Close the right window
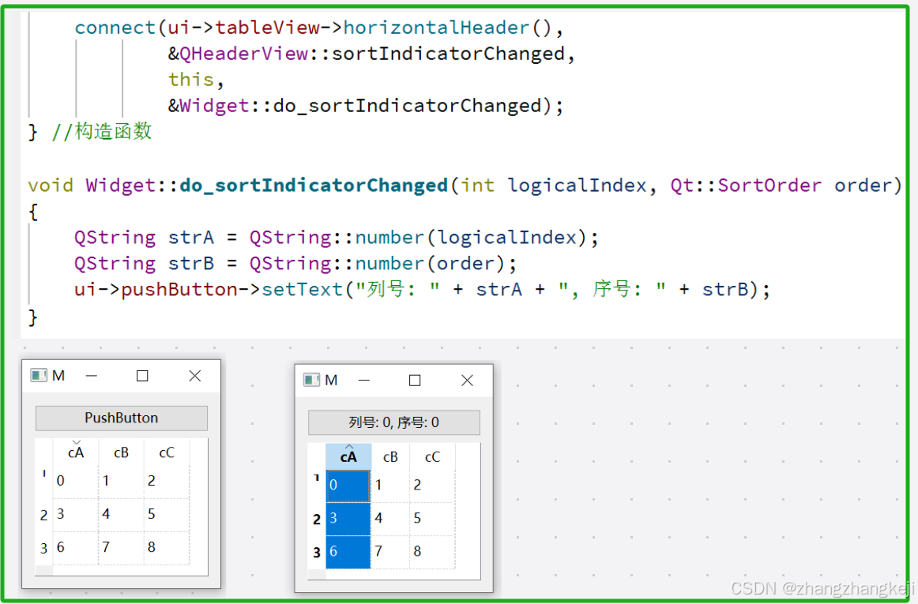The height and width of the screenshot is (604, 918). (x=467, y=381)
